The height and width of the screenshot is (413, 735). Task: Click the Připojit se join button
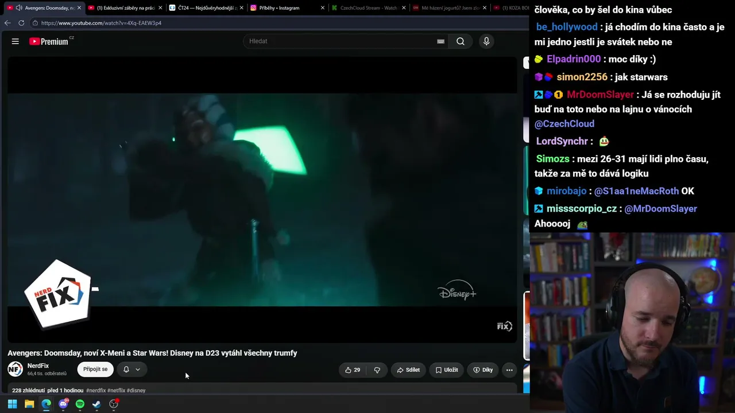pyautogui.click(x=95, y=369)
